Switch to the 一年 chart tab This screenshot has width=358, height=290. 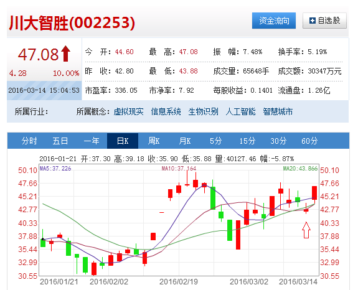point(92,141)
